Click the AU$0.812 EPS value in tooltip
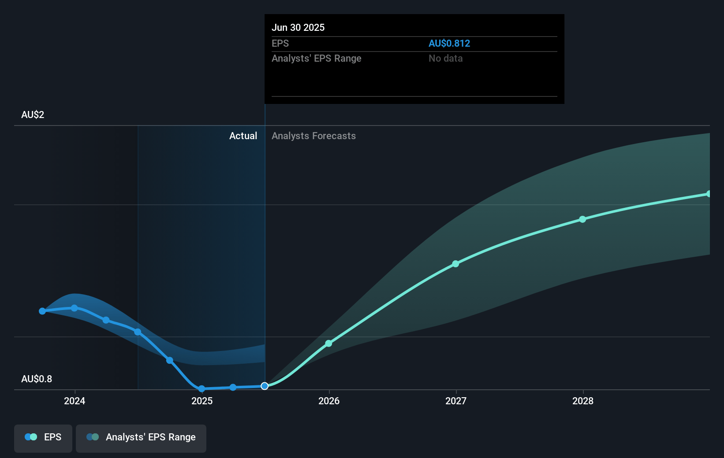The width and height of the screenshot is (724, 458). pyautogui.click(x=449, y=44)
